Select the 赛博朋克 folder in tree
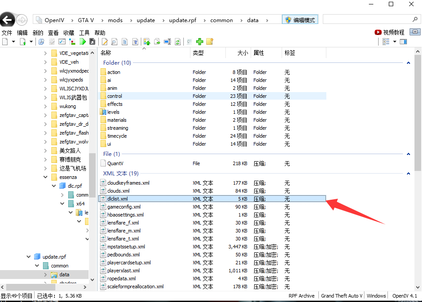This screenshot has height=302, width=422. pos(70,159)
